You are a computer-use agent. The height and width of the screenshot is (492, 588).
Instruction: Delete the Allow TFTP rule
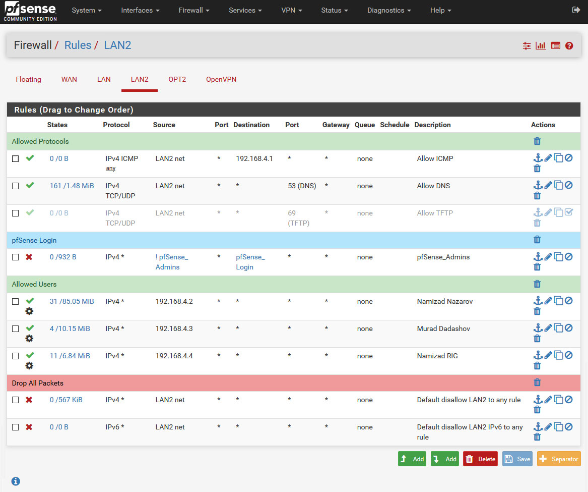tap(537, 223)
